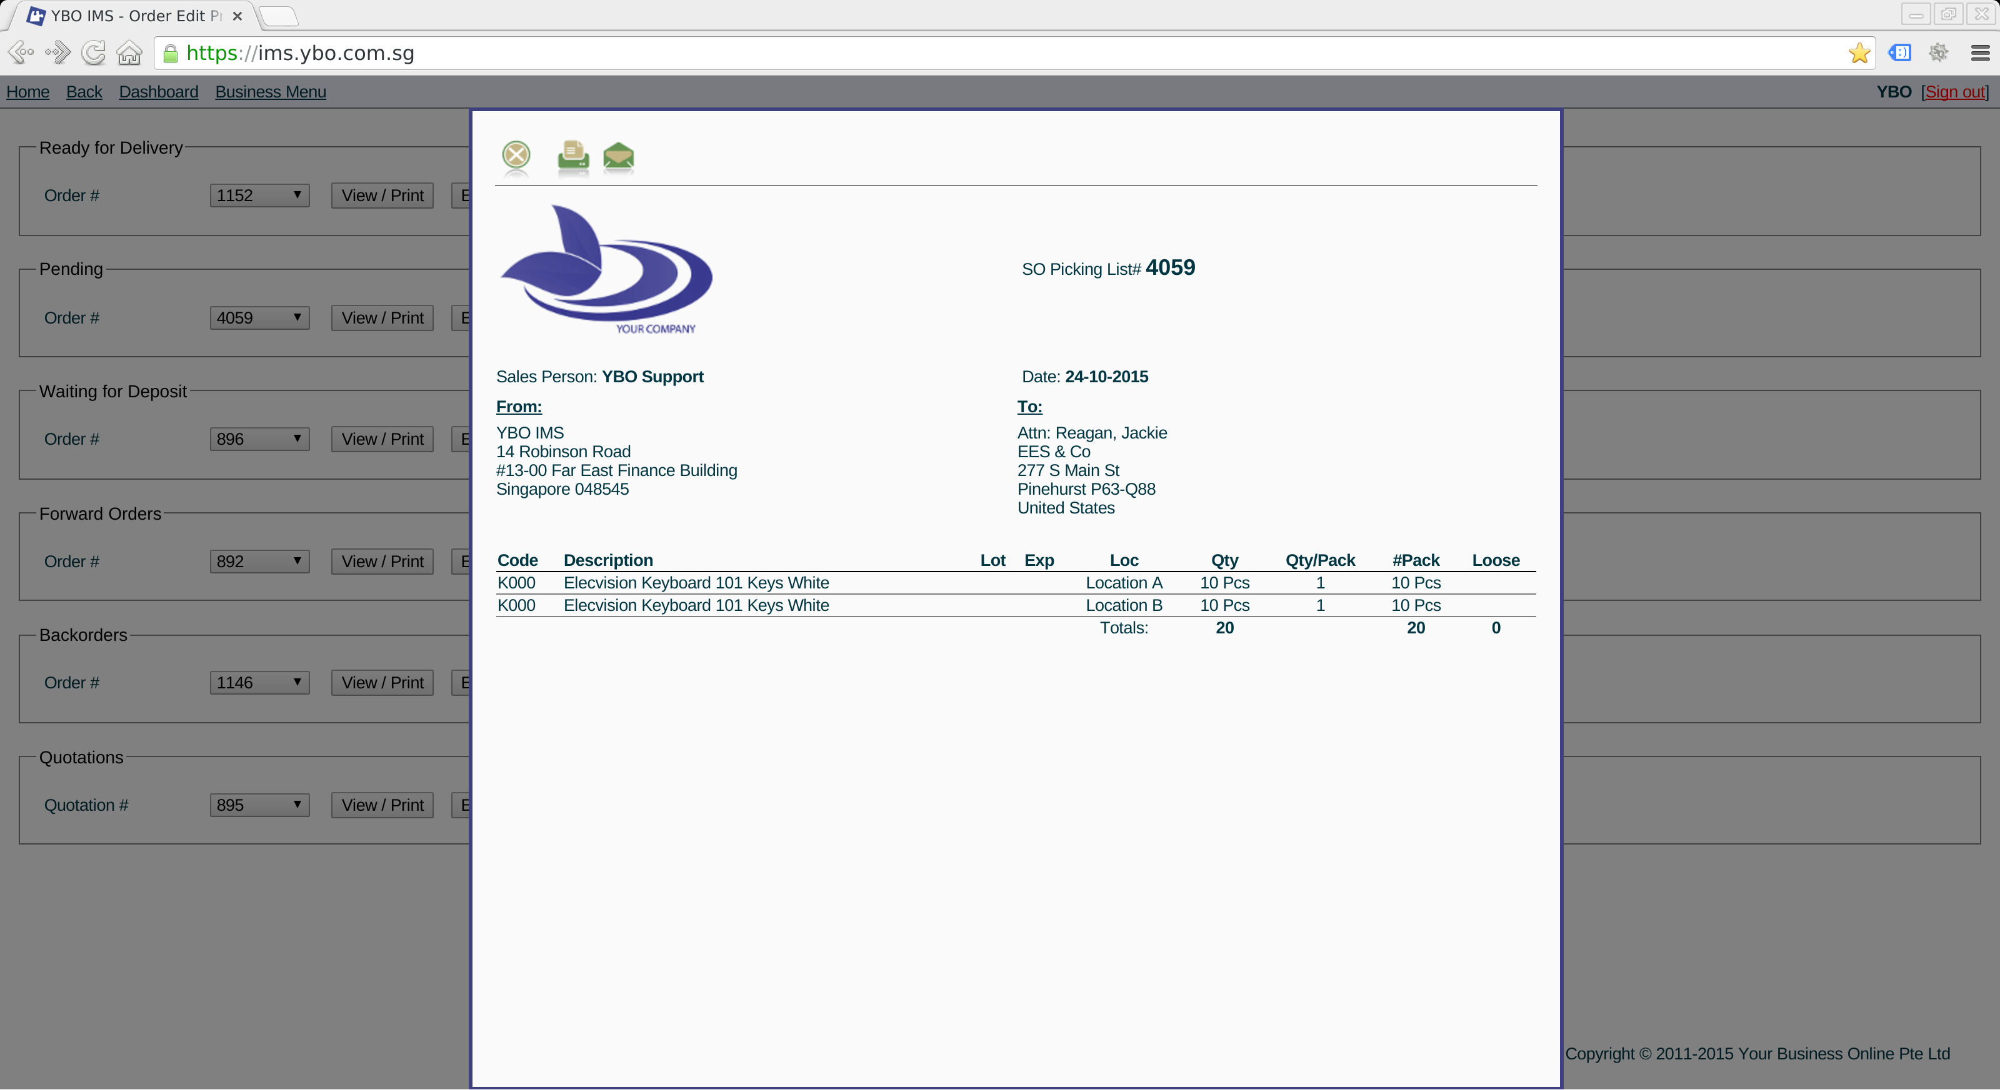This screenshot has width=2000, height=1090.
Task: Click the URL address bar
Action: (1001, 52)
